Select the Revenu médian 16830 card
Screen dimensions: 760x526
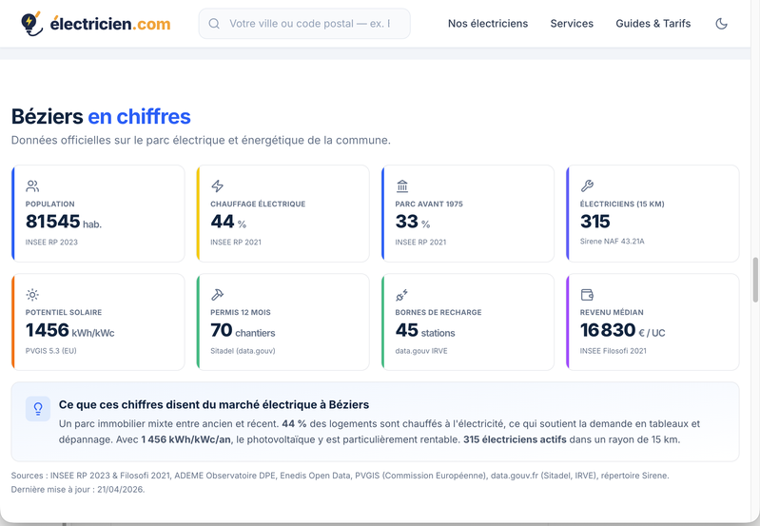point(653,321)
